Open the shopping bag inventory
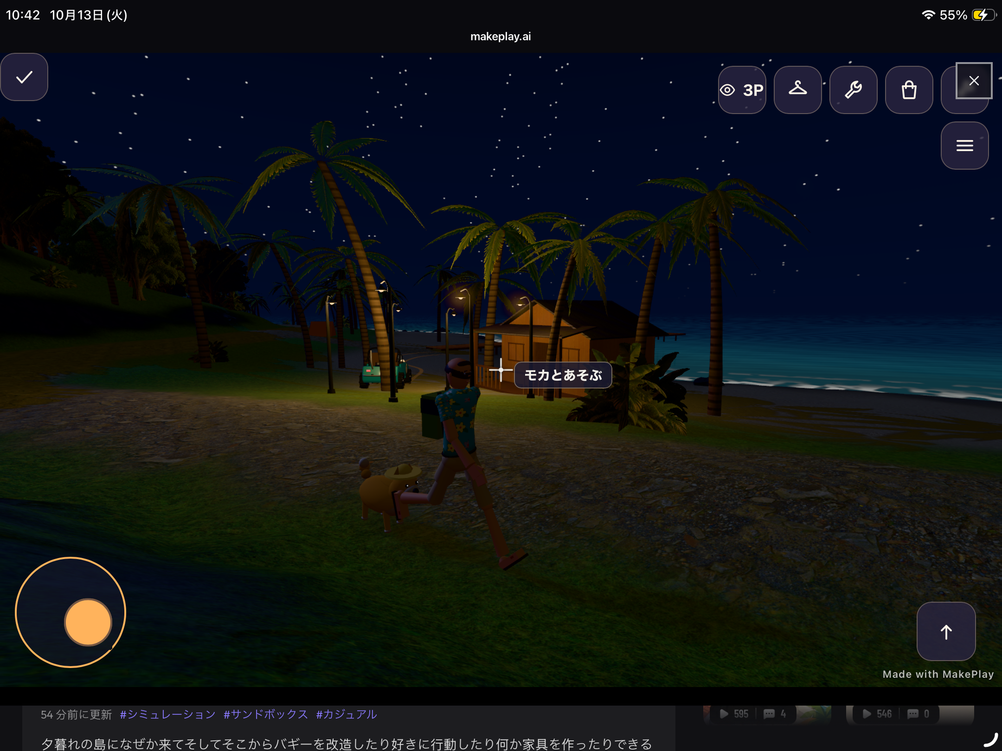The width and height of the screenshot is (1002, 751). 909,90
